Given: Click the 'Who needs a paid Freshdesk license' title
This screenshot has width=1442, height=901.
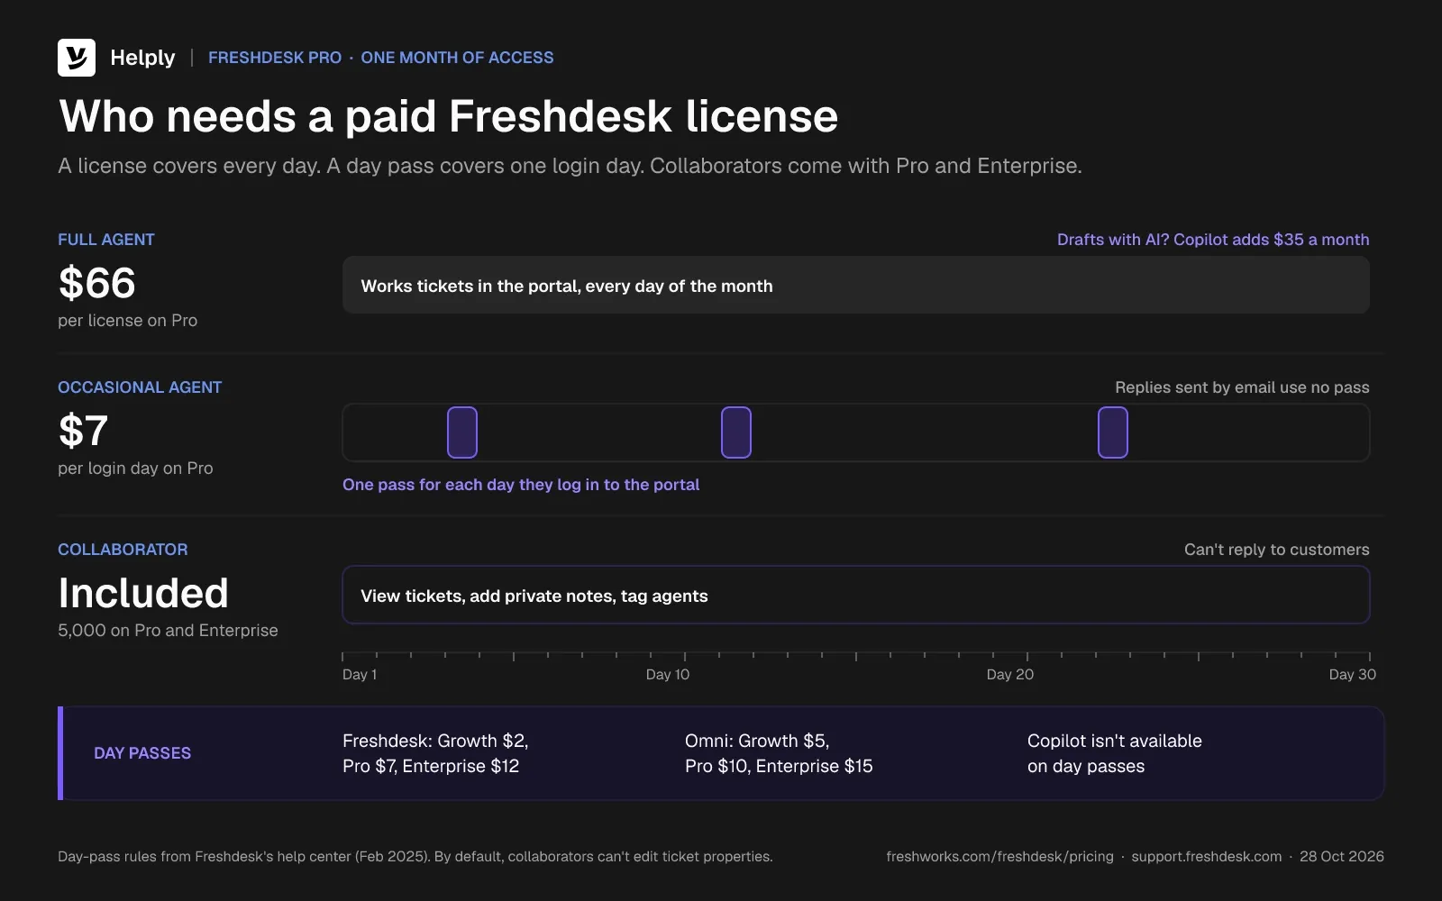Looking at the screenshot, I should point(449,116).
